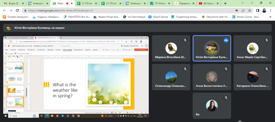
Task: Click muted mic icon on Катерина's tile
Action: click(x=267, y=69)
